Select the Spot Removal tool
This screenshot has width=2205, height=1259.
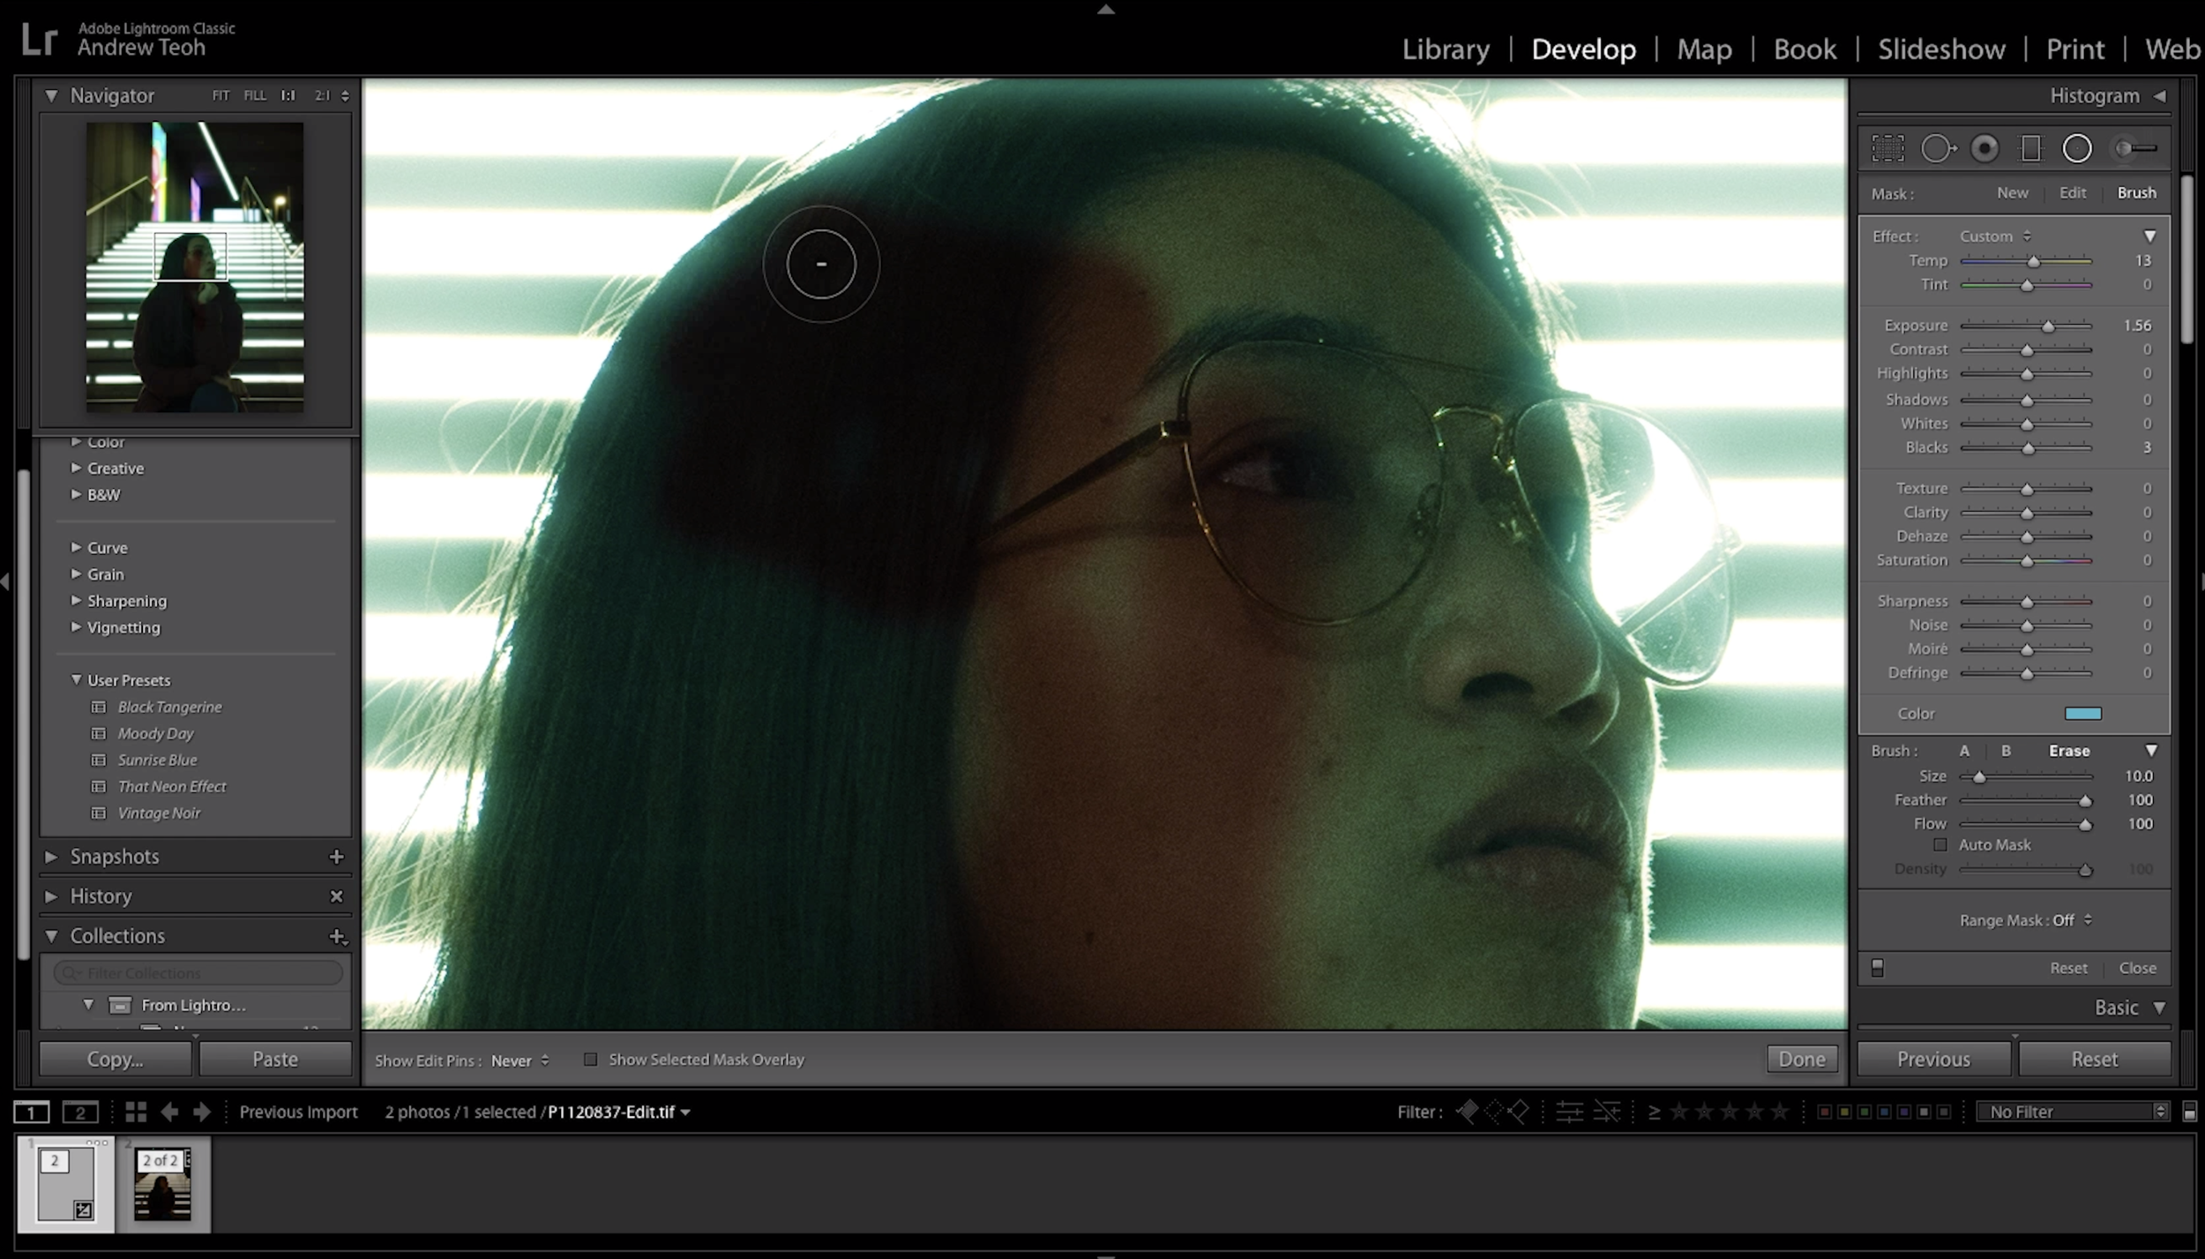click(1937, 148)
